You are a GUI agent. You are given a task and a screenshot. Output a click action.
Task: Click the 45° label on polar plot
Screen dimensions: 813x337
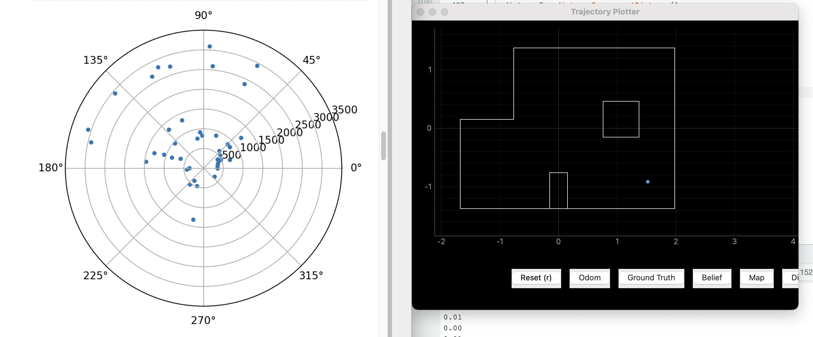pos(311,60)
